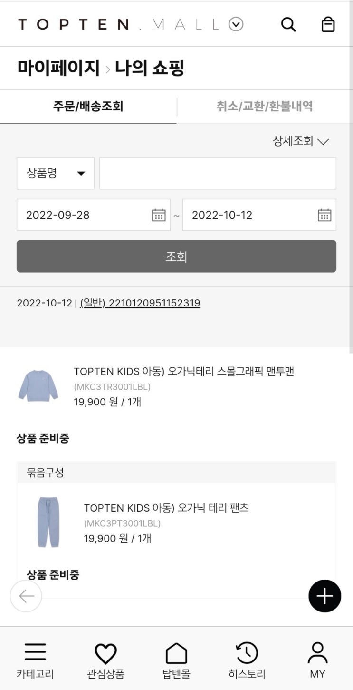Open MY profile icon
This screenshot has height=690, width=353.
(317, 653)
